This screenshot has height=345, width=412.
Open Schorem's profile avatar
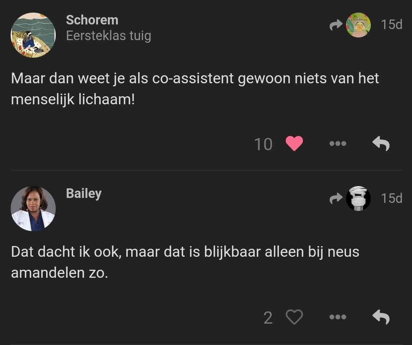pyautogui.click(x=33, y=35)
